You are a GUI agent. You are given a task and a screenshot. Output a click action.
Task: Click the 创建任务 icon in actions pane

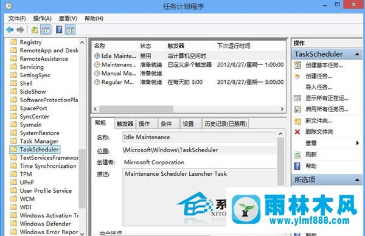[x=297, y=76]
